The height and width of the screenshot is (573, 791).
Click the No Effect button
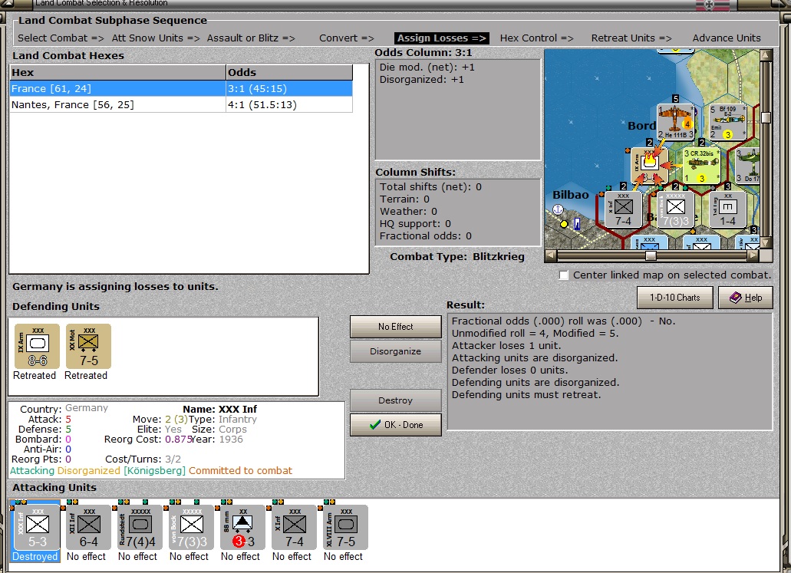point(396,327)
